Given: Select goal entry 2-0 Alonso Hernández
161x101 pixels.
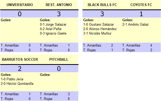Looking at the screenshot, I should pyautogui.click(x=100, y=29).
